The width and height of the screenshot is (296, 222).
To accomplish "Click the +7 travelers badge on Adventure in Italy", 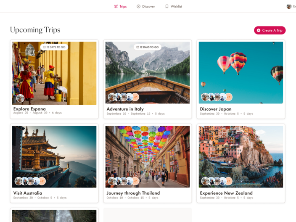I will pos(135,97).
